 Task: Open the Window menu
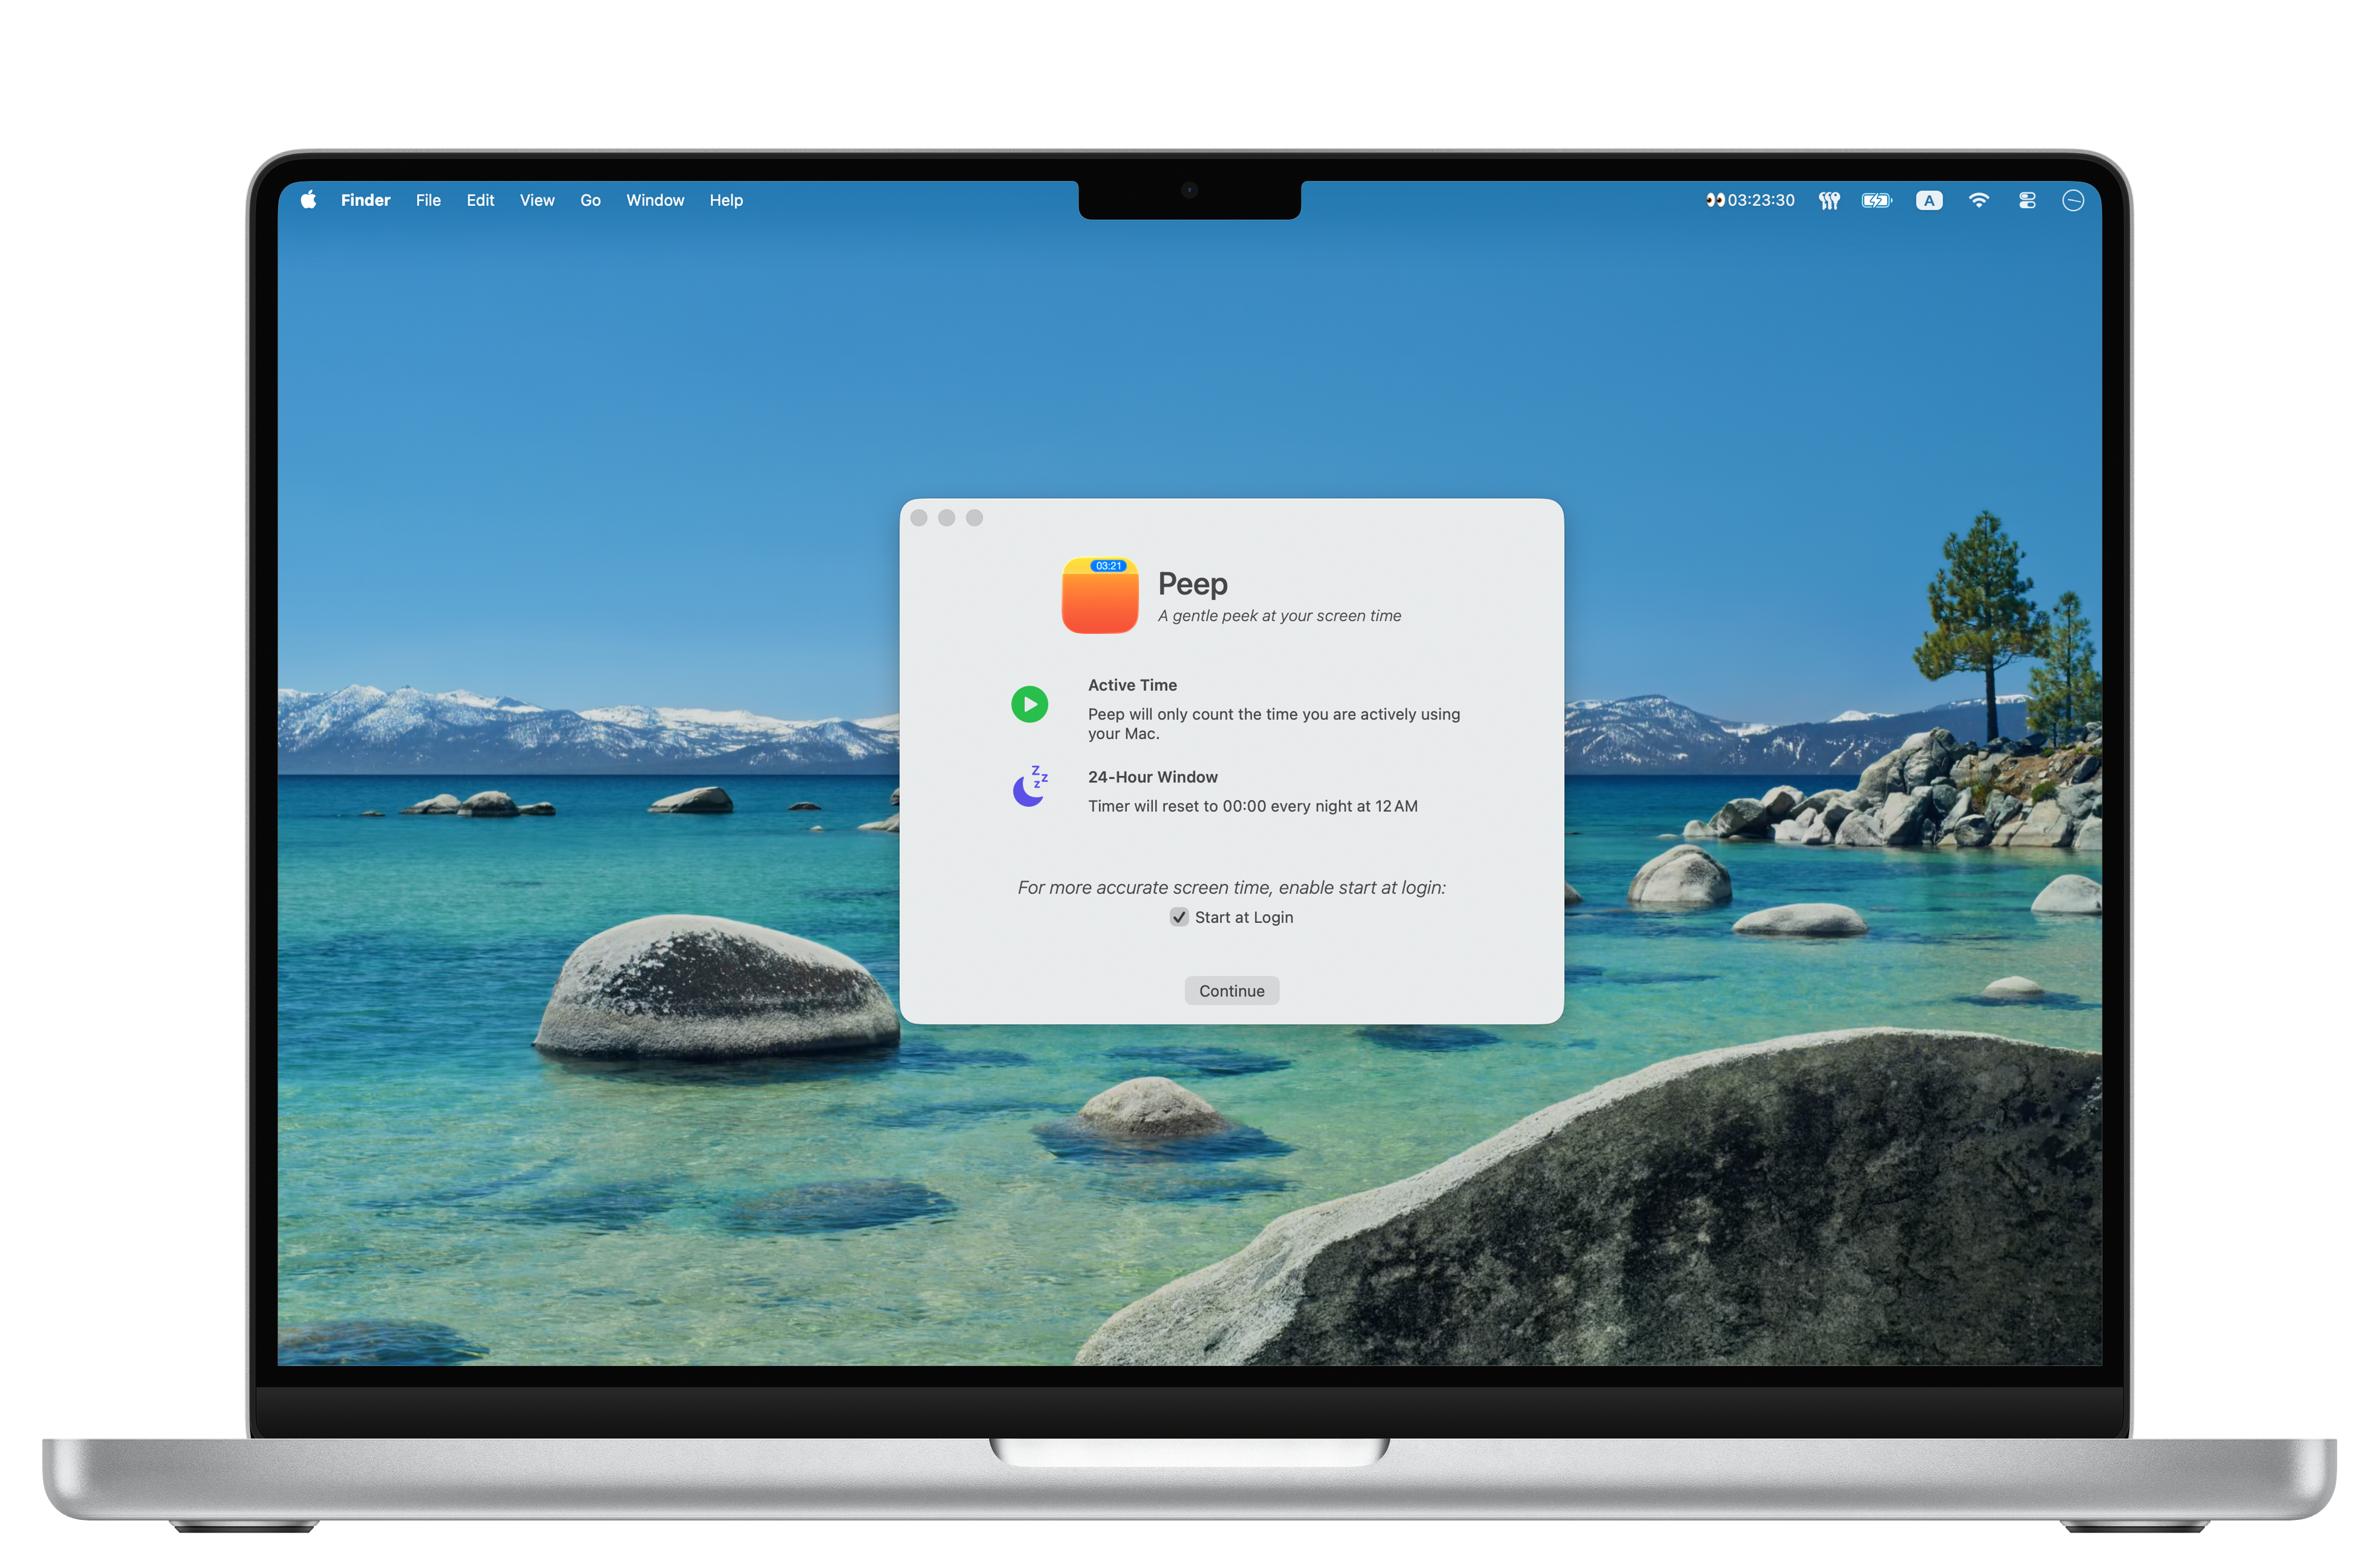click(x=655, y=200)
